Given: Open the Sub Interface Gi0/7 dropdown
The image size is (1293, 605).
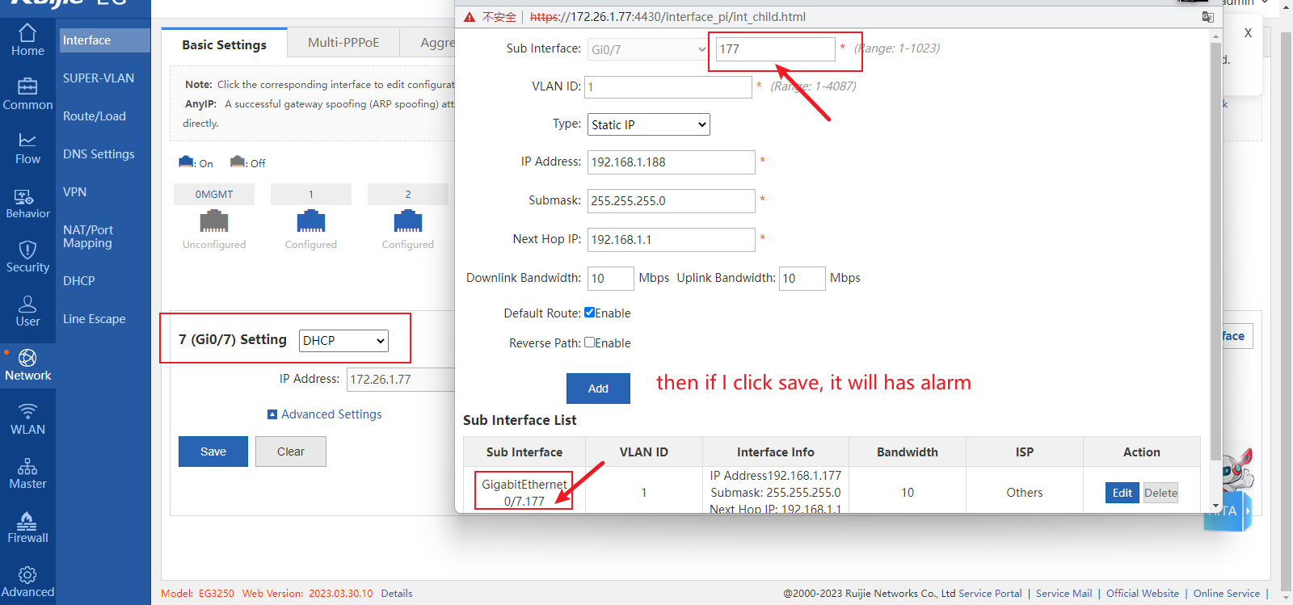Looking at the screenshot, I should [648, 49].
